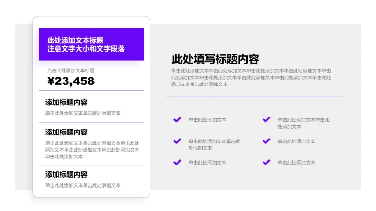Viewport: 376px width, 211px height.
Task: Click the two-line text beside the top-right checkmark
Action: (303, 123)
